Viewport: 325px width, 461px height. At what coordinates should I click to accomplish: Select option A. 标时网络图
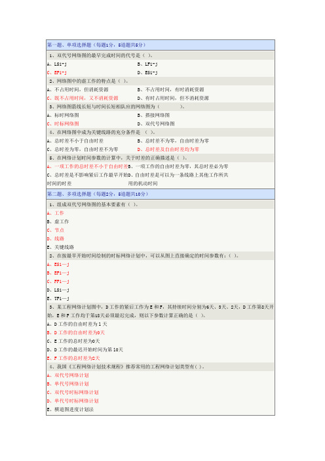click(x=63, y=115)
